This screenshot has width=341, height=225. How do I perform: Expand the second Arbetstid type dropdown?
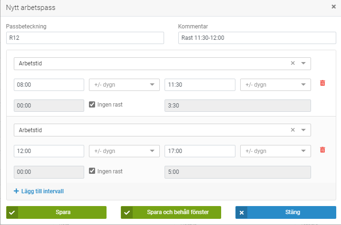[303, 130]
